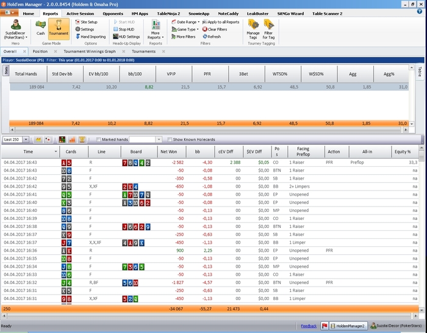Open the Marked hands combo box
Viewport: 427px width, 333px height.
[145, 140]
